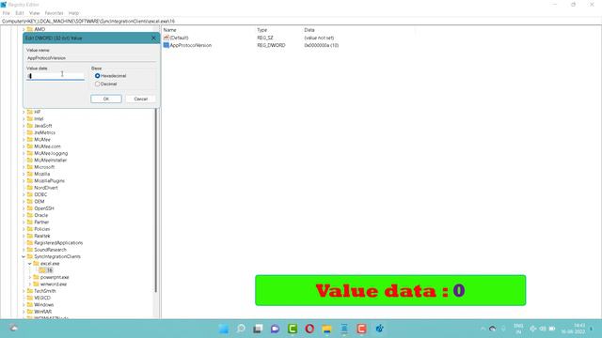
Task: Expand the powerpnt.exe key
Action: (30, 277)
